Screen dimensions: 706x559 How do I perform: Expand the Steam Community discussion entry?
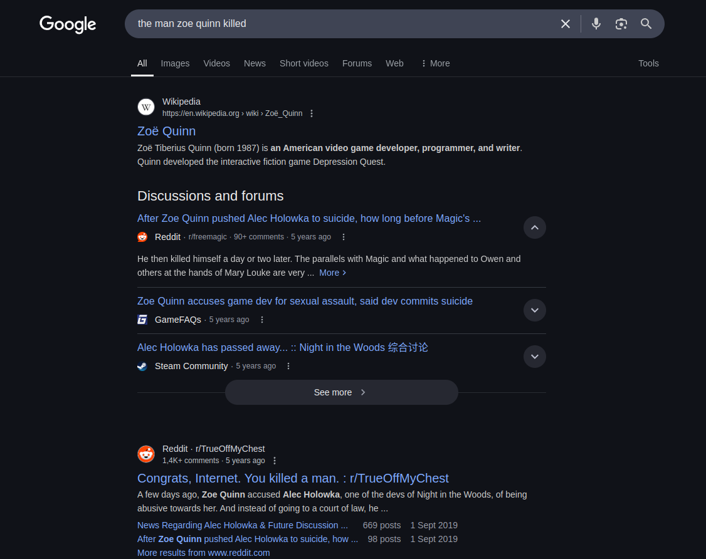(534, 357)
